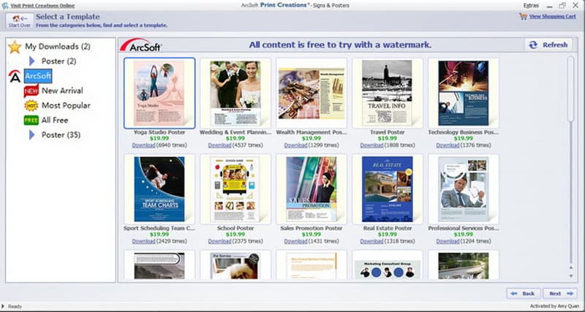585x312 pixels.
Task: Click the app icon in title bar
Action: 5,6
